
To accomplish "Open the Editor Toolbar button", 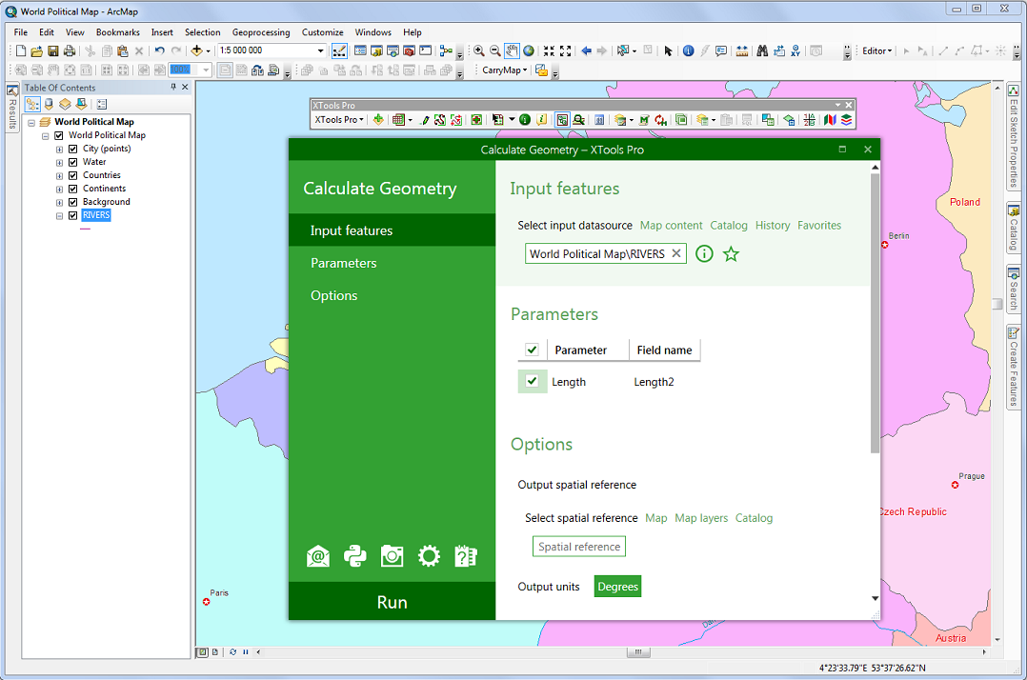I will tap(339, 51).
